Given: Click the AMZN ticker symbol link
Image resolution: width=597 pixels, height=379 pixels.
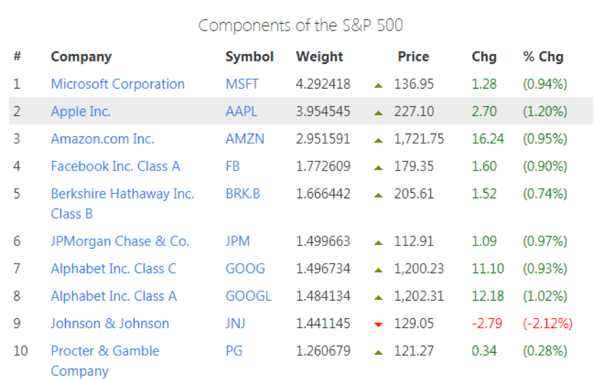Looking at the screenshot, I should 244,138.
